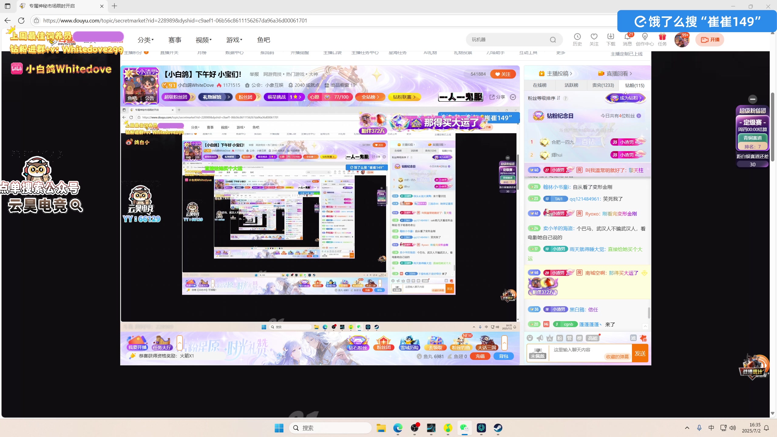The width and height of the screenshot is (777, 437).
Task: Open 我要开播 start streaming icon
Action: [x=137, y=343]
